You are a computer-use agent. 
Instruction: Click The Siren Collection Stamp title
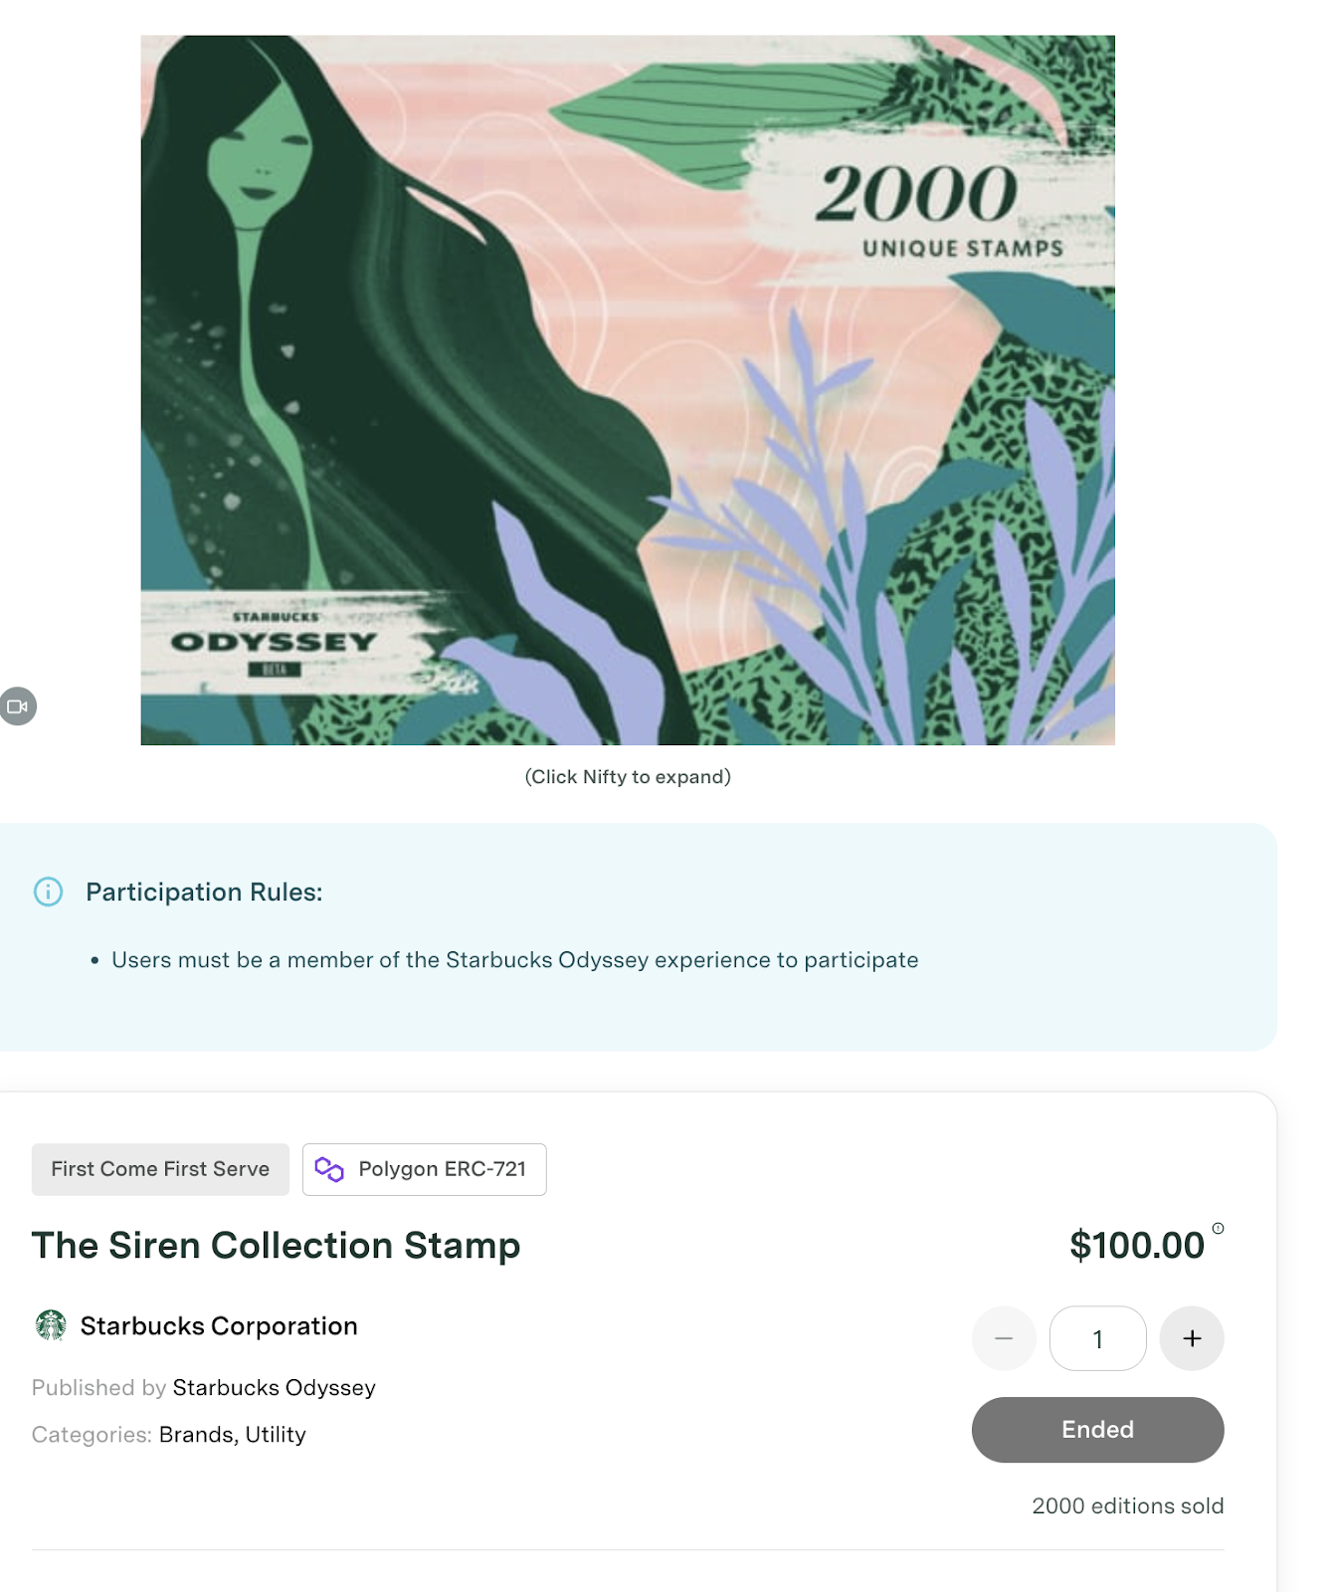[x=277, y=1246]
